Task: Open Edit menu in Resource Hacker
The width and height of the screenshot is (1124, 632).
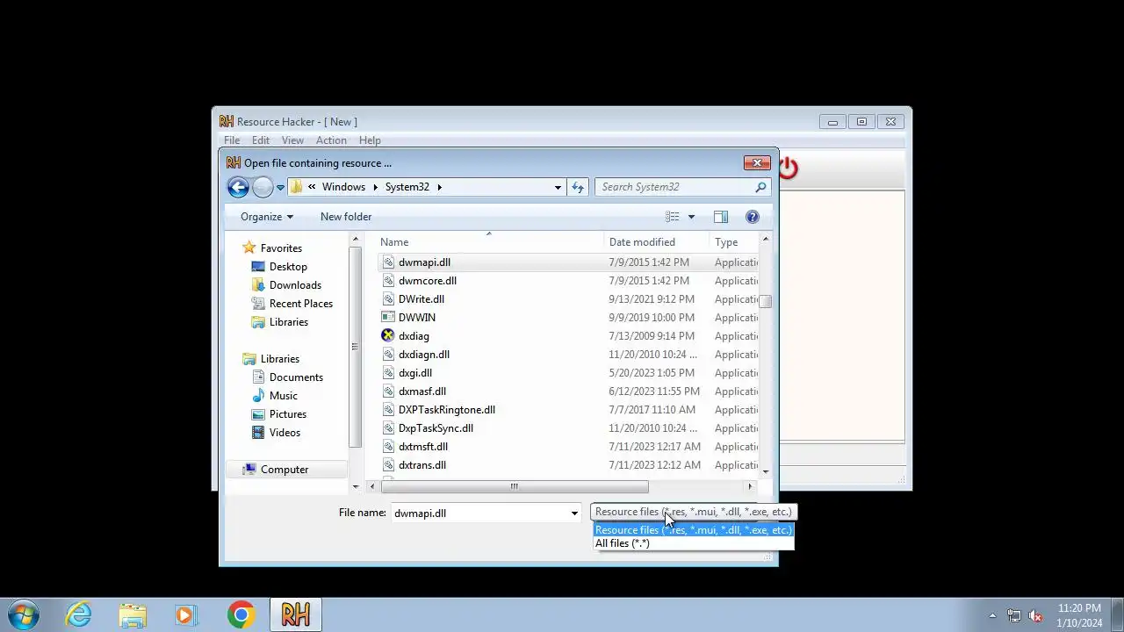Action: tap(261, 140)
